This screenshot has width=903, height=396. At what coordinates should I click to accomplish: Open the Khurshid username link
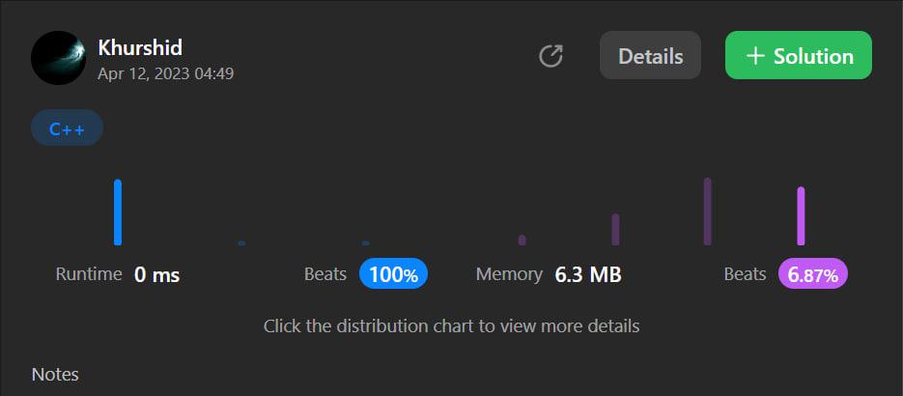[x=140, y=47]
